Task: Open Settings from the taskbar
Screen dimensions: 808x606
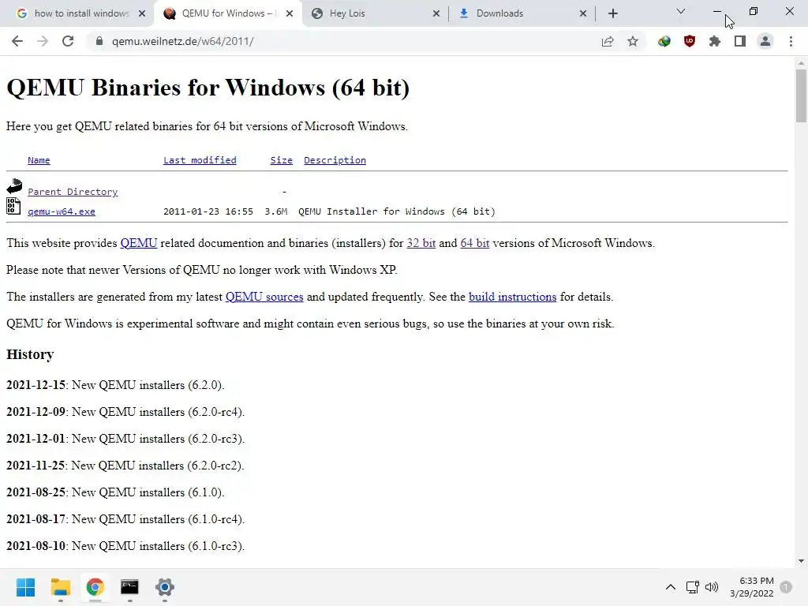Action: coord(165,587)
